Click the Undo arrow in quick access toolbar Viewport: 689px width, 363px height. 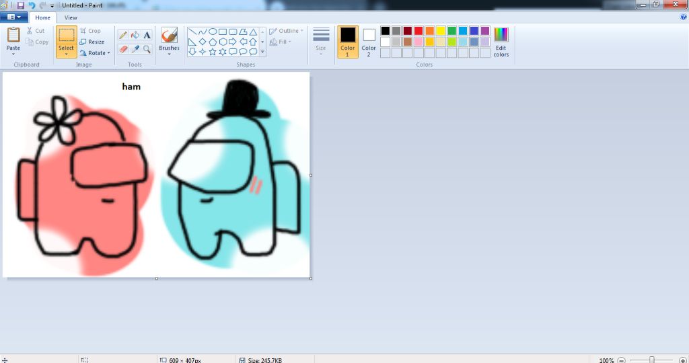tap(32, 5)
